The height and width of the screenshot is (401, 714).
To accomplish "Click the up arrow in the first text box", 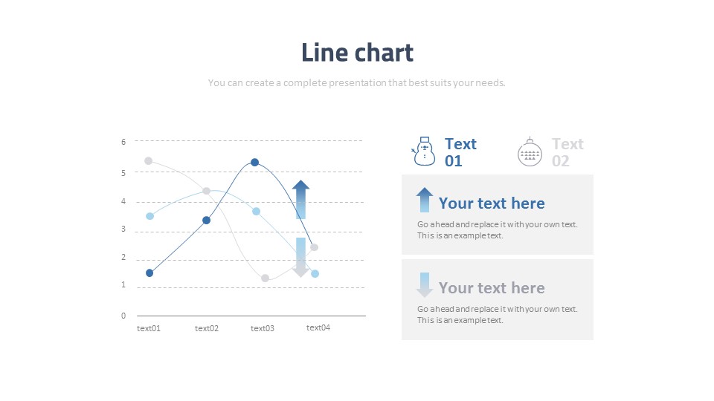I will (x=425, y=200).
